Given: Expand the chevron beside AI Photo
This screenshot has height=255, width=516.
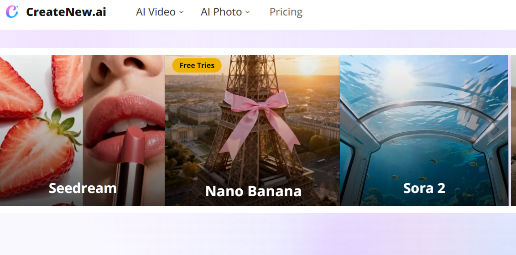Looking at the screenshot, I should (248, 12).
